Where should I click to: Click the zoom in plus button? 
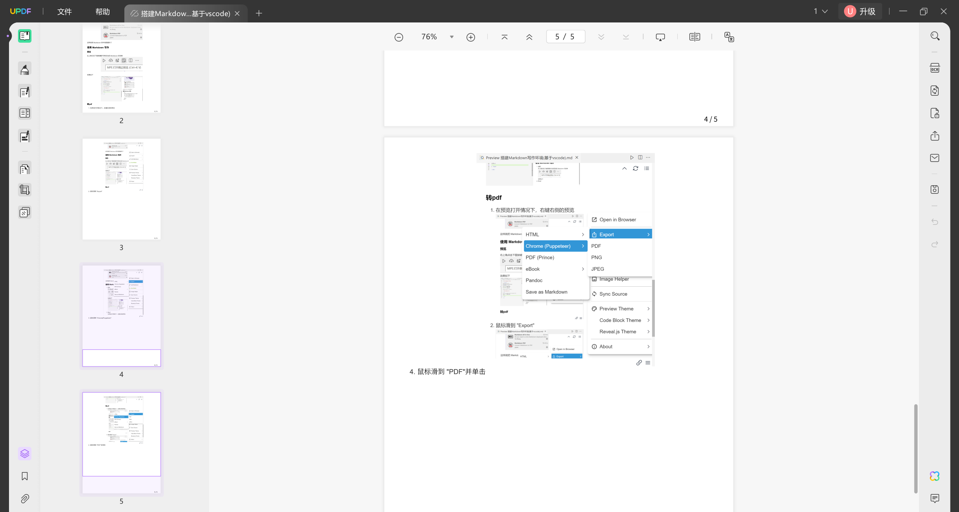pyautogui.click(x=471, y=37)
